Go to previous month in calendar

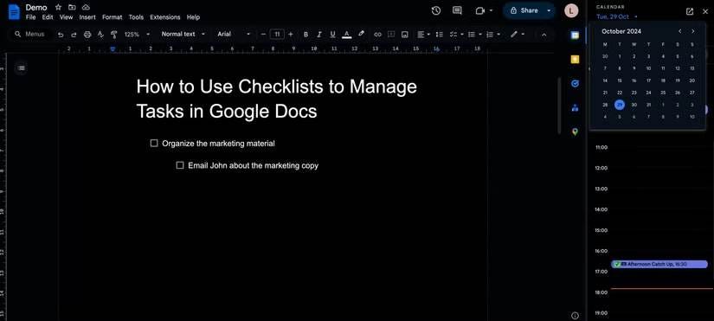click(680, 31)
